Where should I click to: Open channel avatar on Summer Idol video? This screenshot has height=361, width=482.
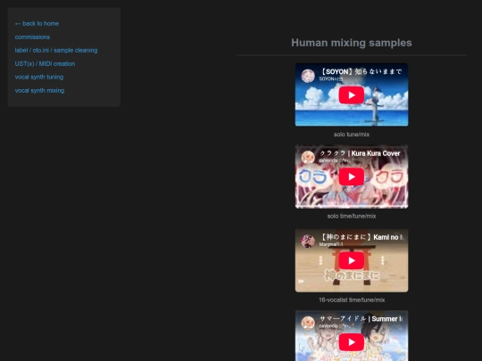coord(308,323)
